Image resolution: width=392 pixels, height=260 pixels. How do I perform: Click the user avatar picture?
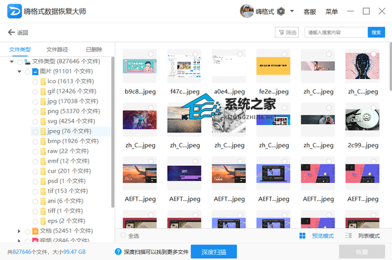pyautogui.click(x=247, y=12)
